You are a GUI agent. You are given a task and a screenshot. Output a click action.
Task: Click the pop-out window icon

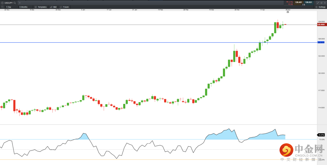click(x=321, y=3)
